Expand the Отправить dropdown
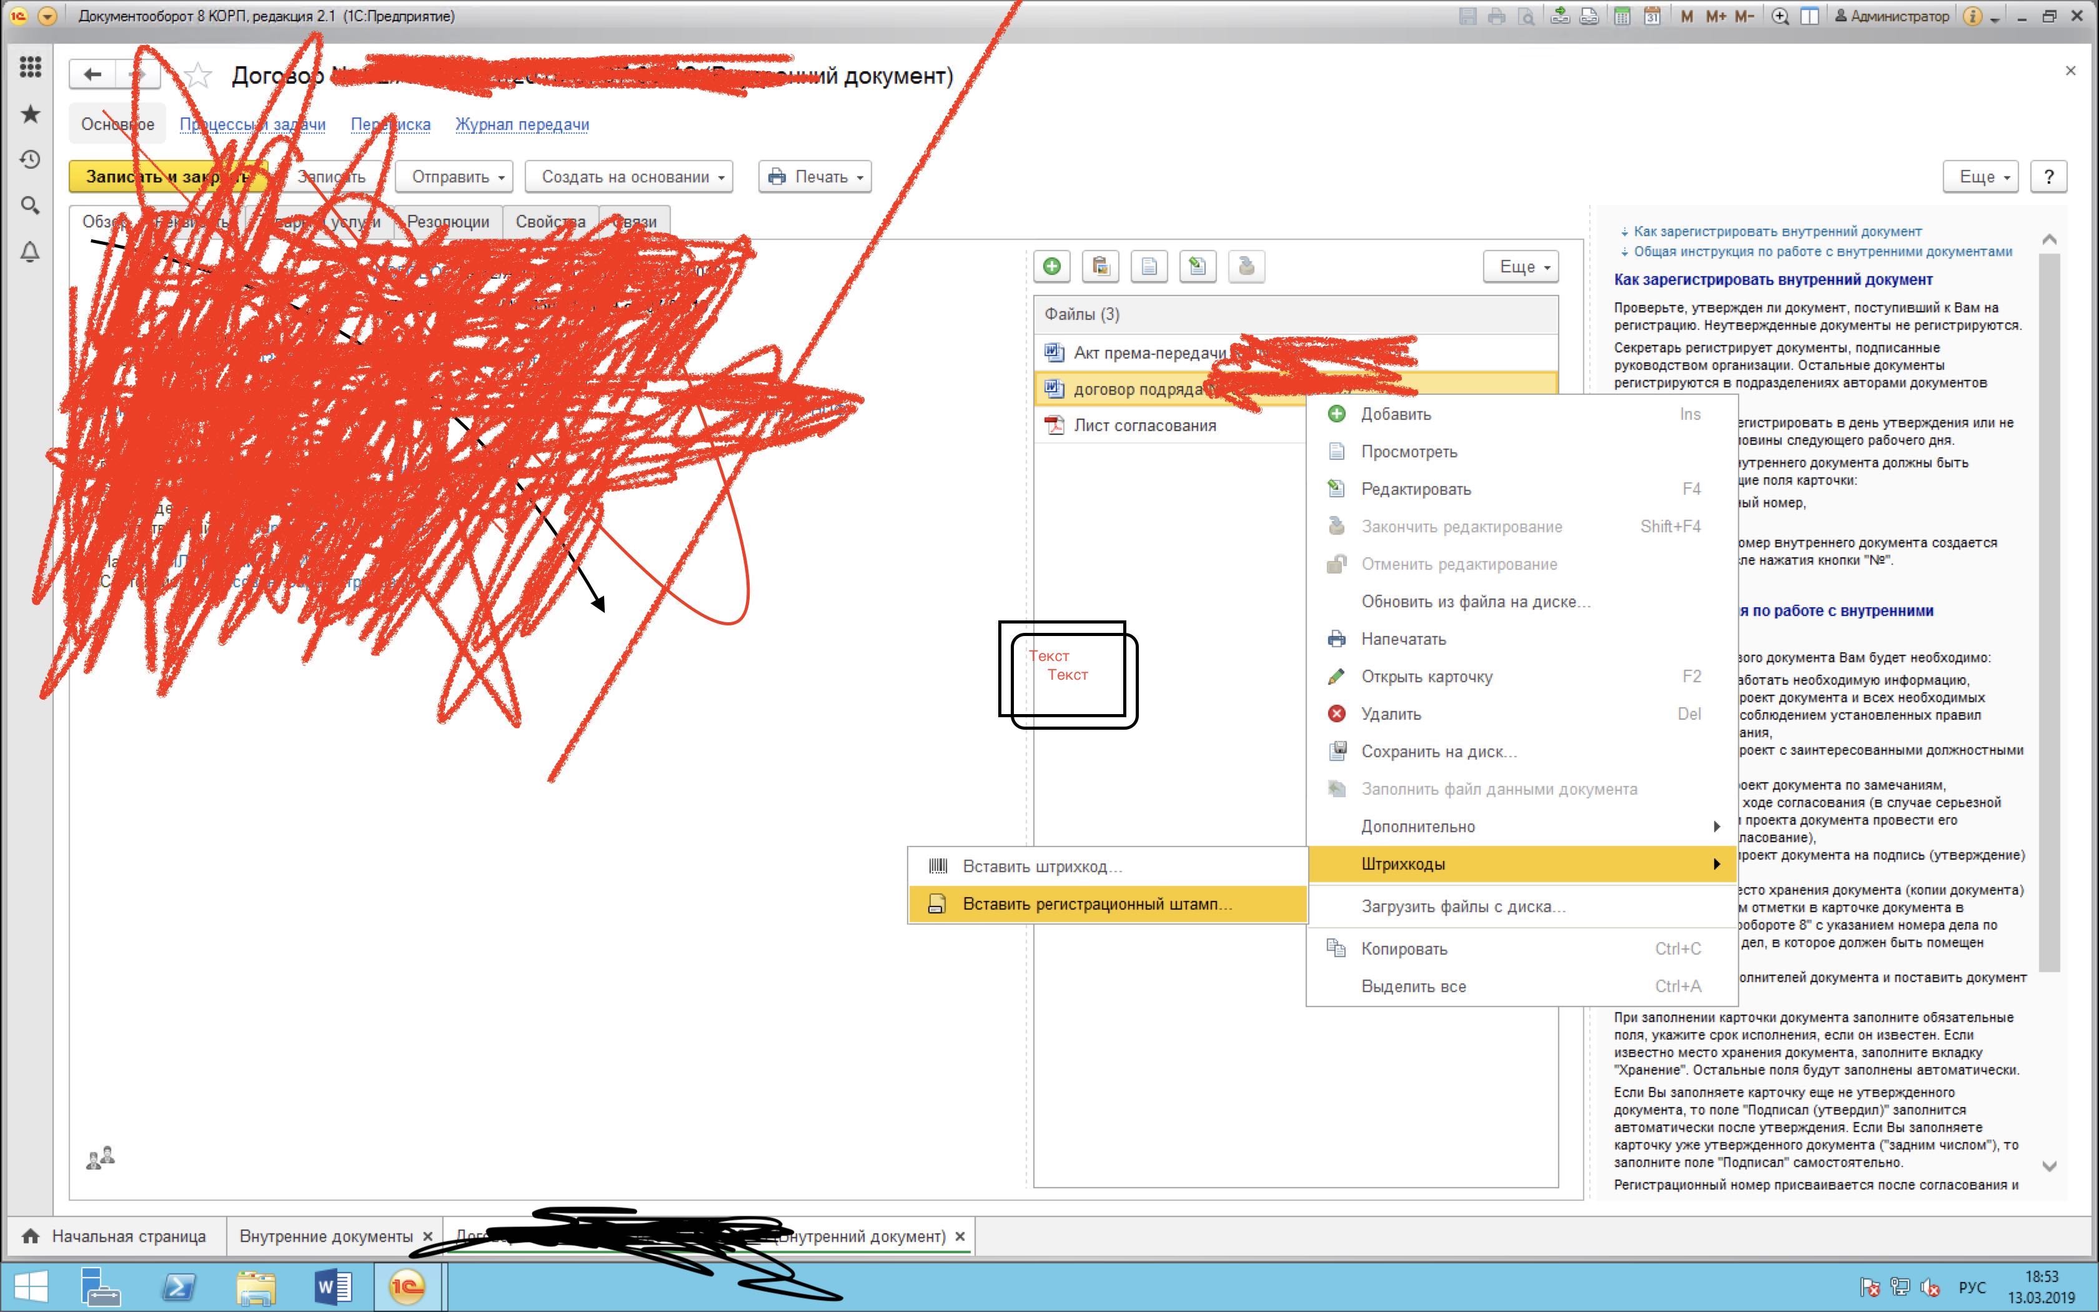 click(x=454, y=177)
